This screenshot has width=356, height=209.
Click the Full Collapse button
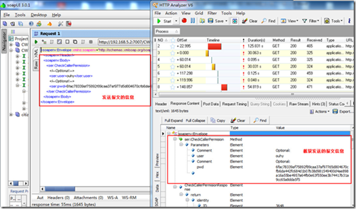(x=195, y=120)
